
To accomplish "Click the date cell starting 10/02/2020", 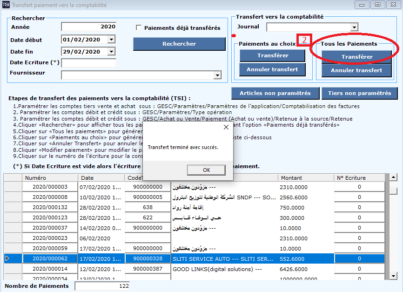I will click(x=101, y=197).
